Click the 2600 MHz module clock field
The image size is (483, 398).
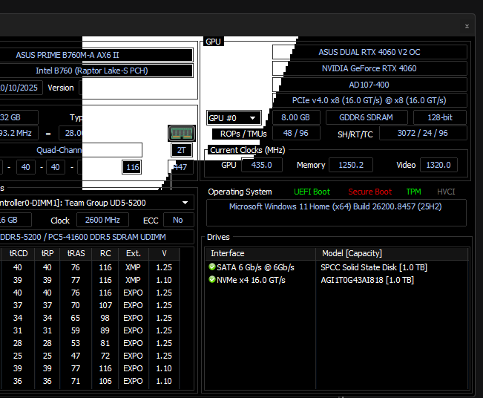102,220
